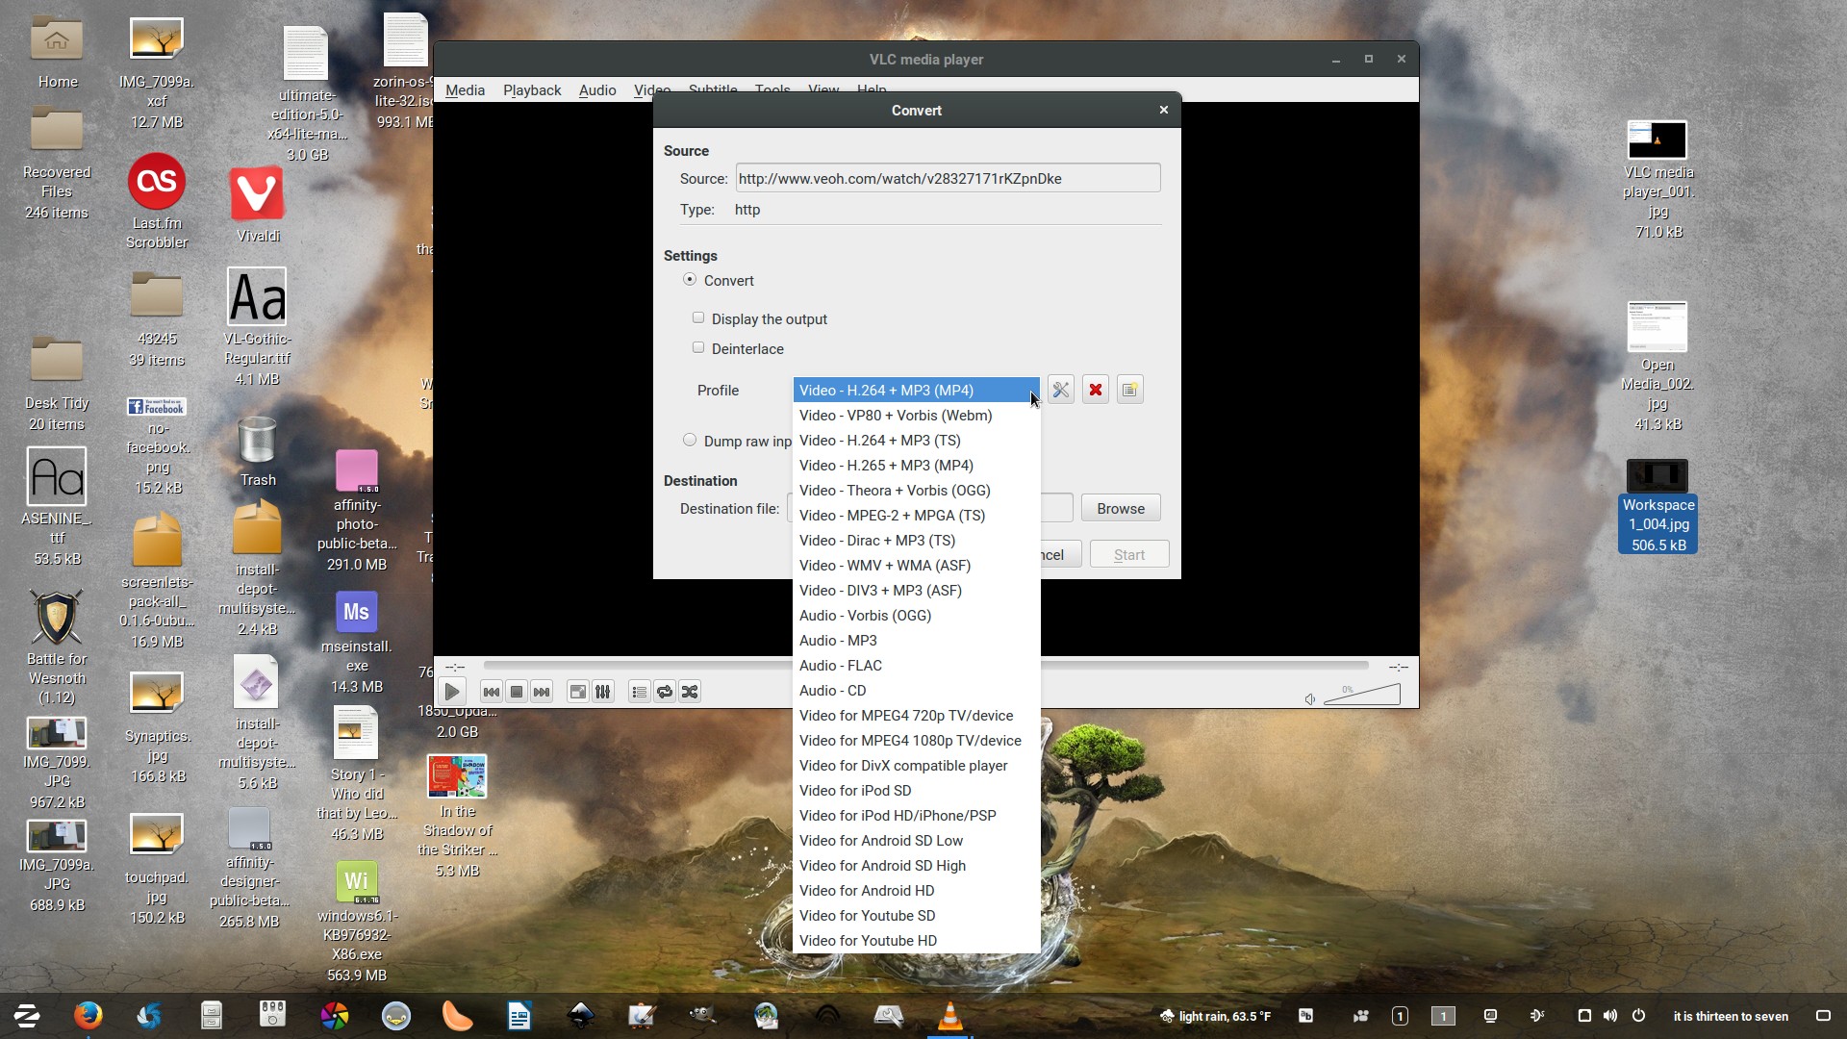
Task: Toggle the shuffle random icon
Action: coord(690,692)
